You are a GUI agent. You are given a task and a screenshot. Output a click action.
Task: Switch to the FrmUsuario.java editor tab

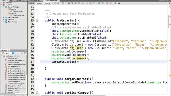pyautogui.click(x=51, y=1)
